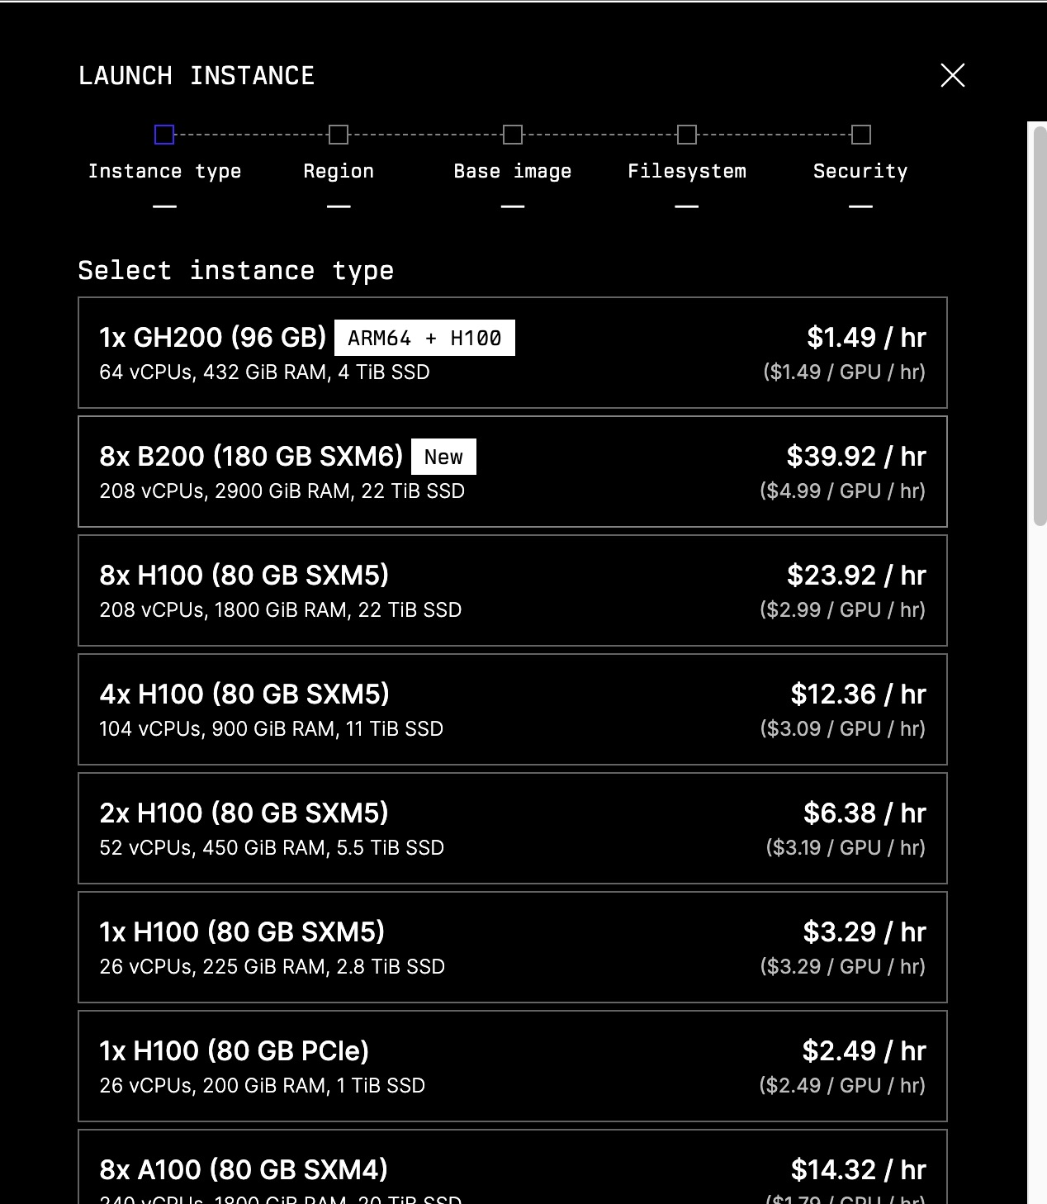
Task: Click the New badge on B200
Action: click(443, 457)
